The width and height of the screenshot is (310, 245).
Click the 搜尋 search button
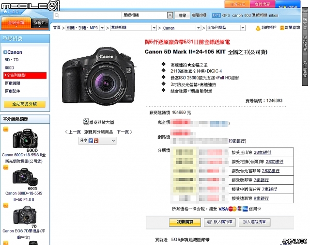[x=182, y=15]
